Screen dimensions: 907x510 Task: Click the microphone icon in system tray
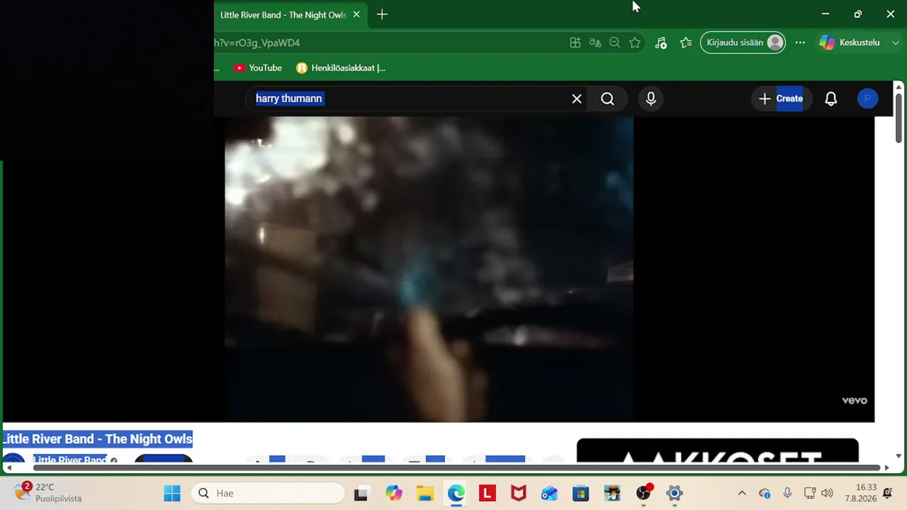(x=787, y=493)
